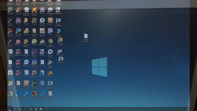Select the Autoruns.exe shortcut below Chrome
197x111 pixels.
tap(60, 53)
